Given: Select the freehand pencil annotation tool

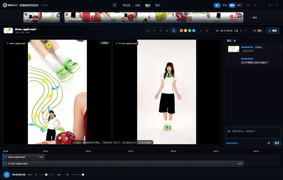Looking at the screenshot, I should 167,31.
